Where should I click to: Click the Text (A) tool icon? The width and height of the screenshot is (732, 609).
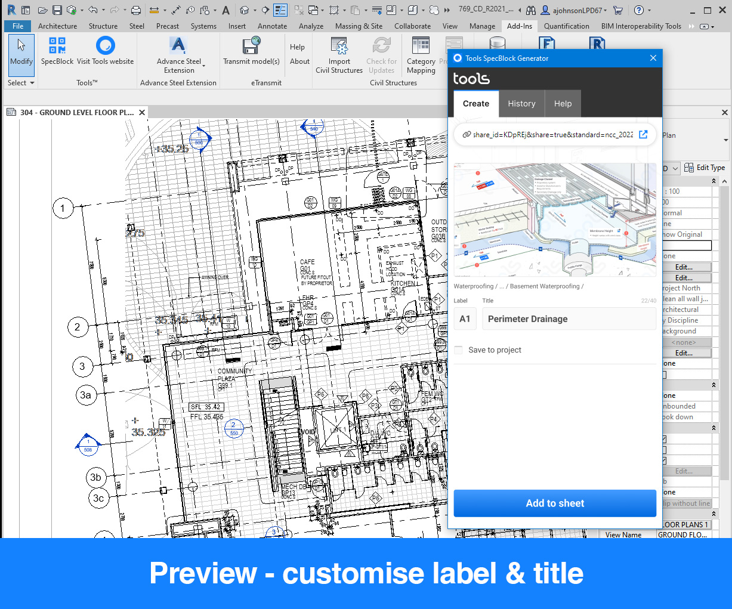[226, 10]
